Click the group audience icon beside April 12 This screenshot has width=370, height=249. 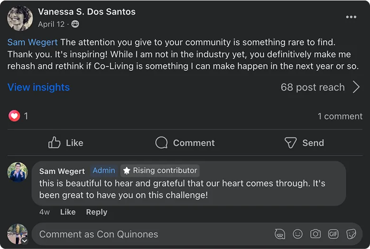[75, 24]
